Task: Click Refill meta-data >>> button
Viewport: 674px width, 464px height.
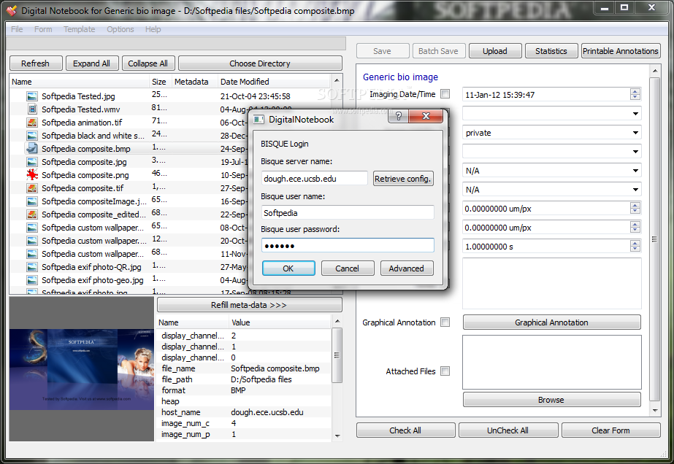Action: pyautogui.click(x=249, y=305)
